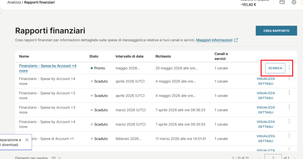
Task: Open the ready 'Finanziario - Spese by Account +4 more' report link
Action: point(48,68)
